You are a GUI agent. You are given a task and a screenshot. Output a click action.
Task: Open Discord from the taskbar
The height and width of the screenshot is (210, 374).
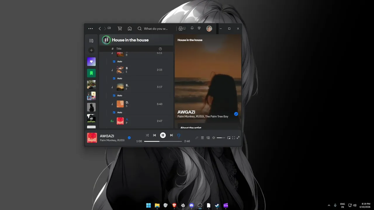(x=191, y=205)
